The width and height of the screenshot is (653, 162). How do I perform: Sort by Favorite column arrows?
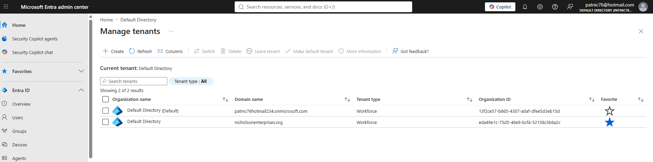[x=641, y=100]
